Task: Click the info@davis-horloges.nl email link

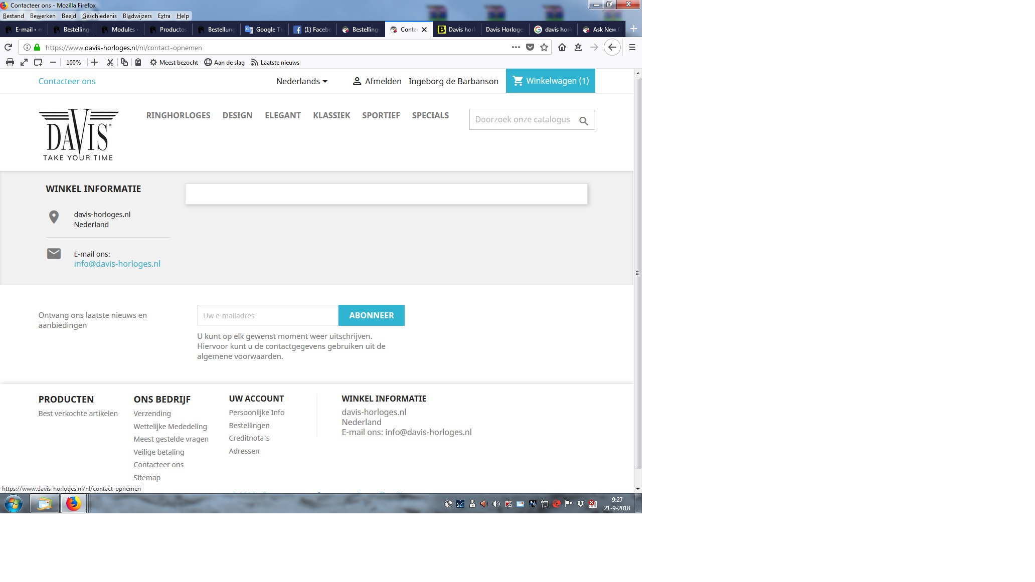Action: (117, 264)
